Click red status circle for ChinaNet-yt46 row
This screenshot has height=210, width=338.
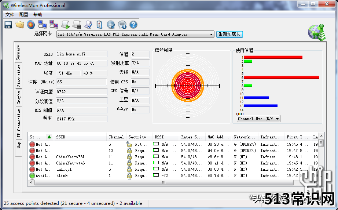[x=32, y=163]
